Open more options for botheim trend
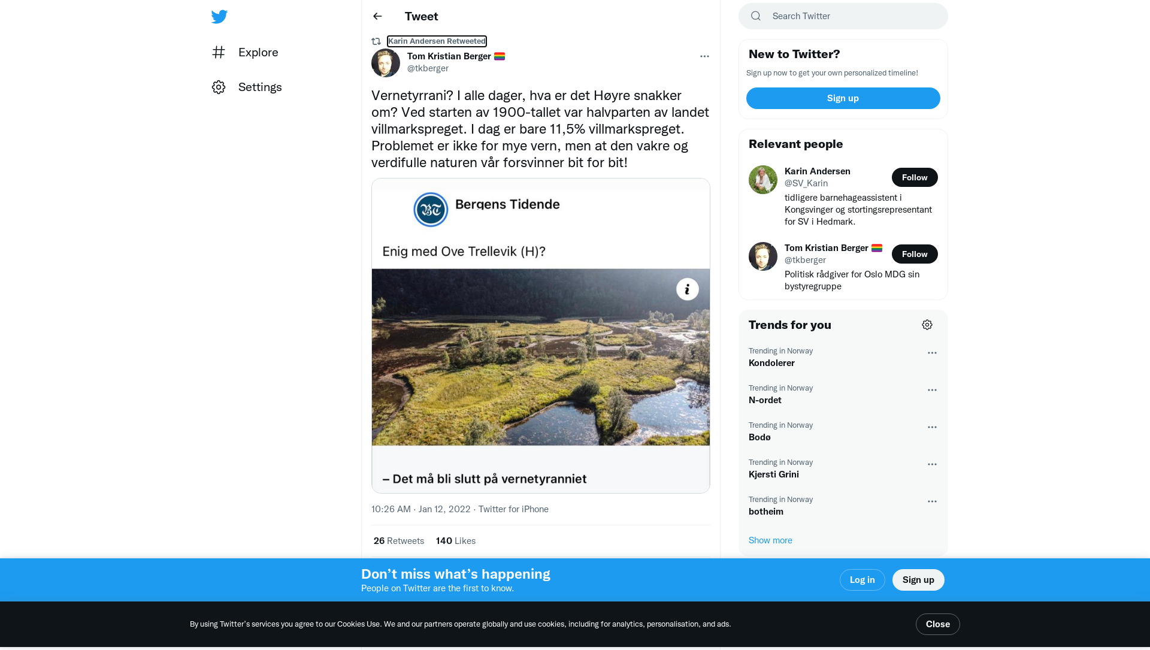The image size is (1150, 650). click(x=932, y=501)
